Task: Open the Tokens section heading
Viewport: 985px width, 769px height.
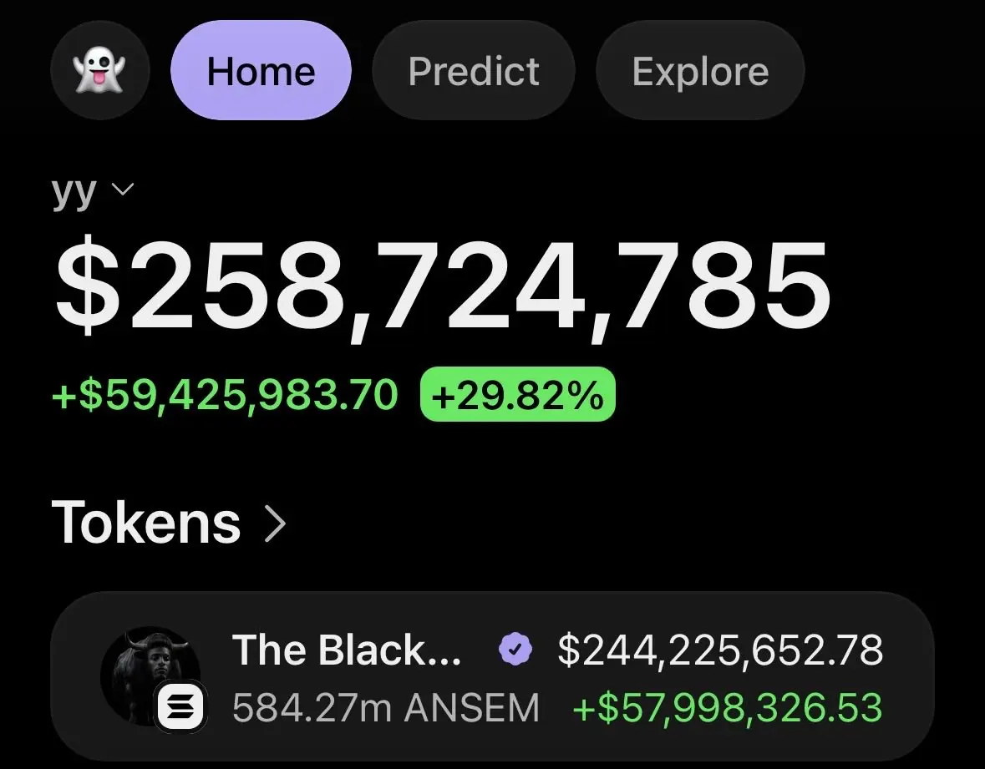Action: coord(145,522)
